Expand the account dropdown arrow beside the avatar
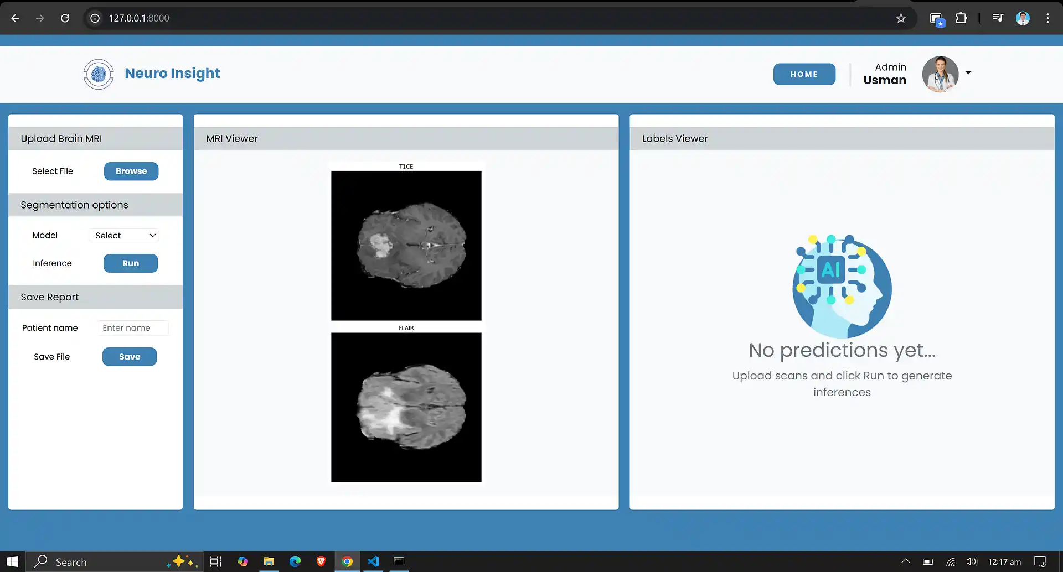This screenshot has height=572, width=1063. point(968,72)
